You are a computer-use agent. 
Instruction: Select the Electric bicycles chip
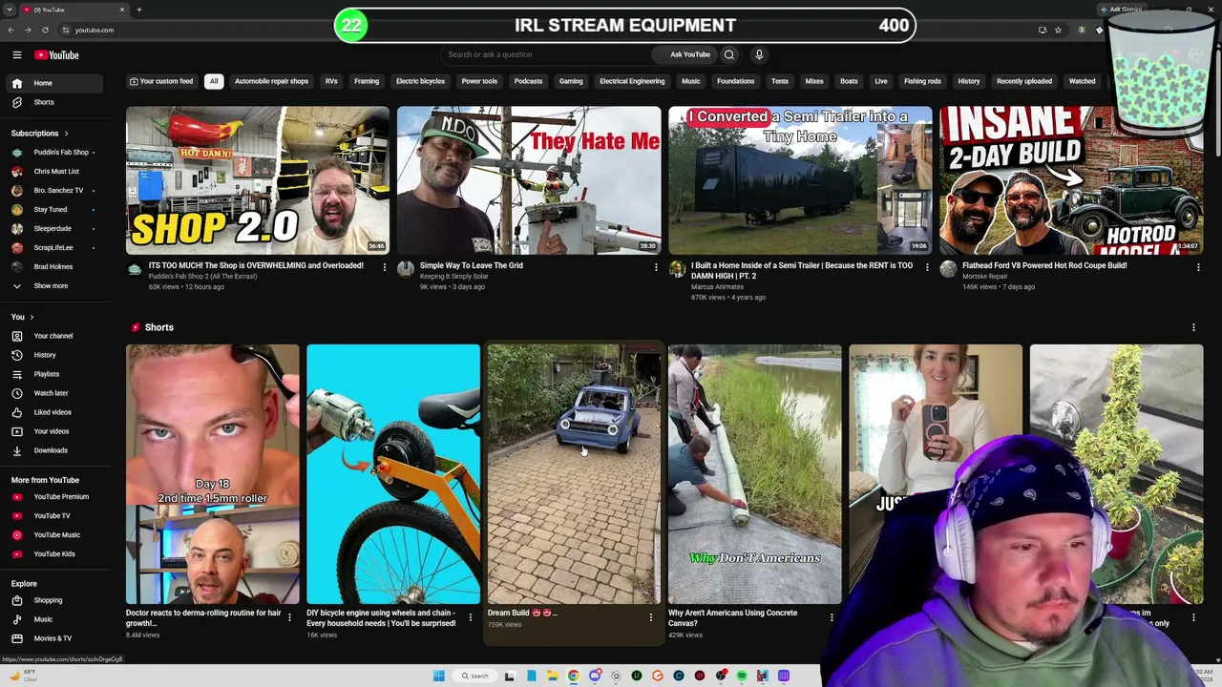pos(420,81)
